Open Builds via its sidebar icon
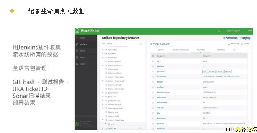This screenshot has width=257, height=133. [77, 57]
